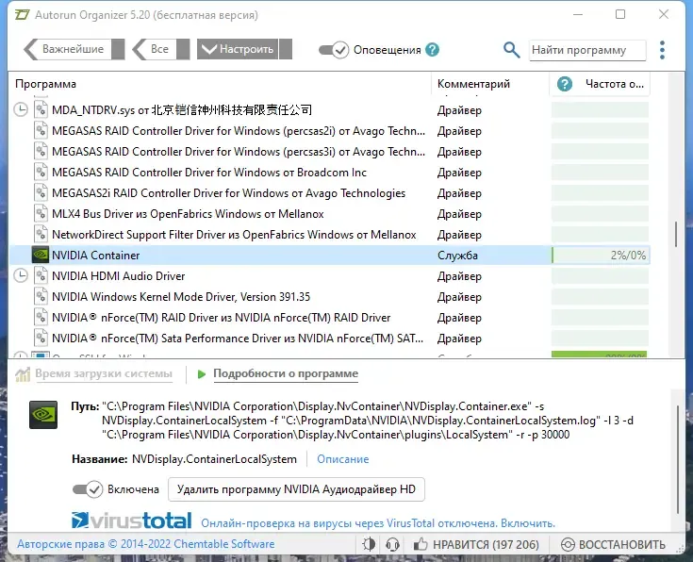Click in the Найти программу search field

pyautogui.click(x=587, y=50)
